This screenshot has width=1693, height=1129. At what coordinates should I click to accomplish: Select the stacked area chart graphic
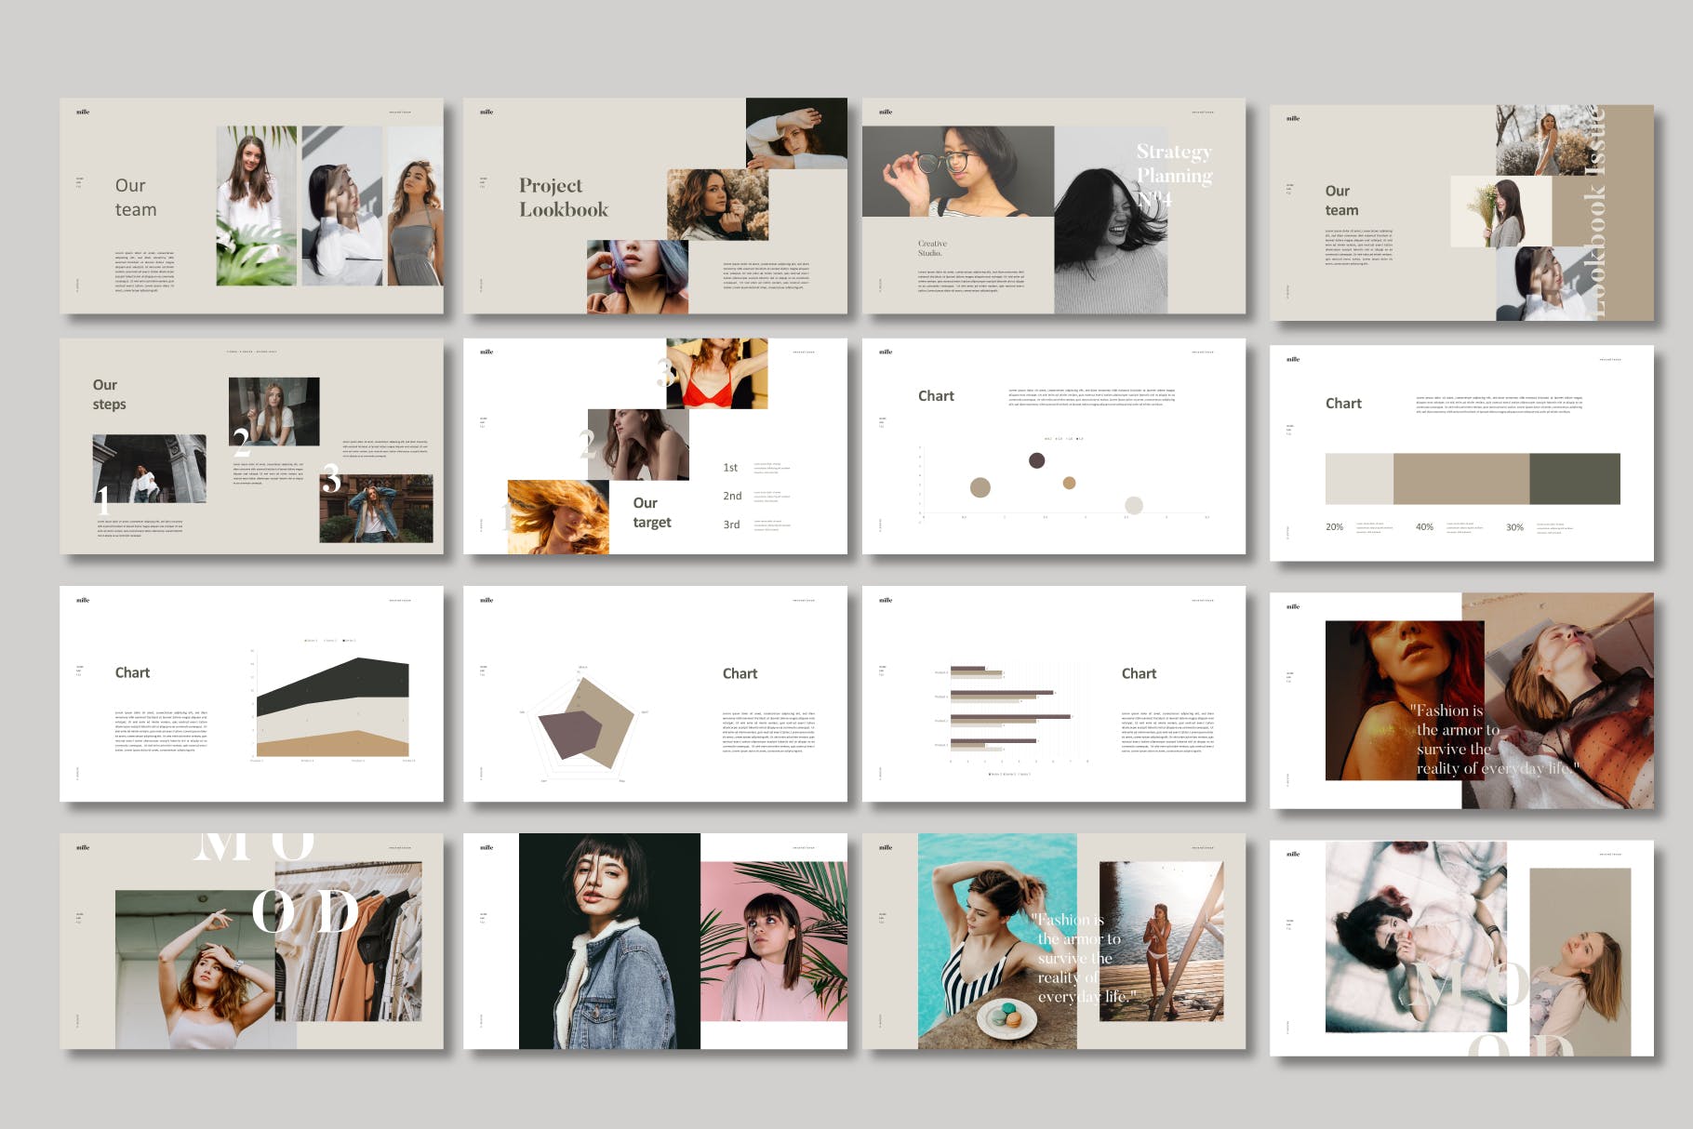coord(332,707)
